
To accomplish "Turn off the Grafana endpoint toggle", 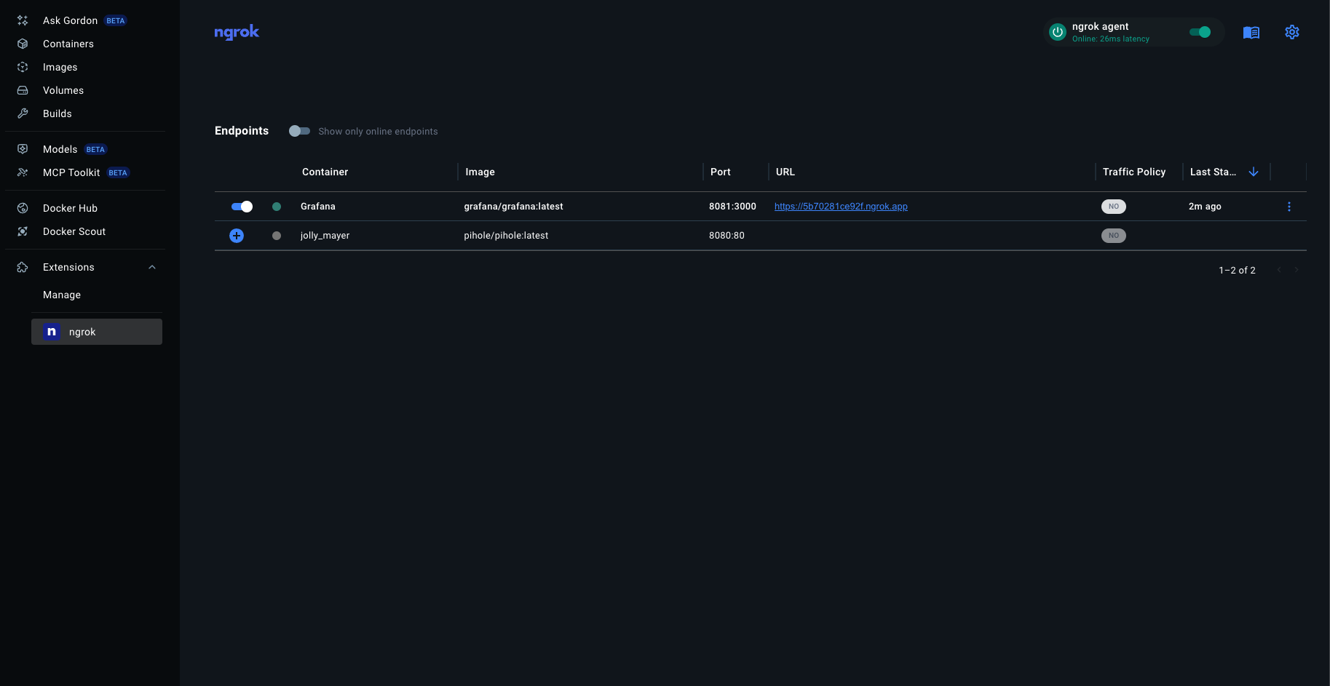I will pyautogui.click(x=242, y=207).
